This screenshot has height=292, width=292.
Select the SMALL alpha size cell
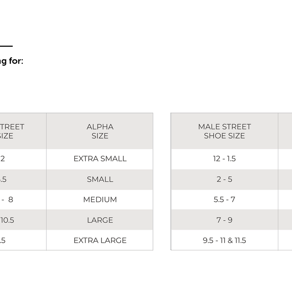click(100, 179)
